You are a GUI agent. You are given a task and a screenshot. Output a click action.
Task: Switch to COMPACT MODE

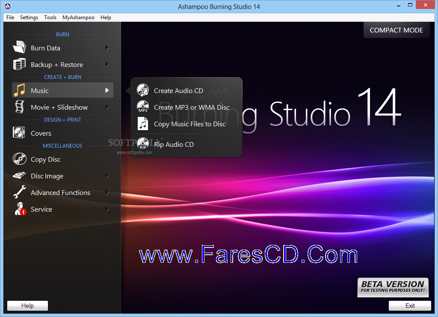coord(397,30)
